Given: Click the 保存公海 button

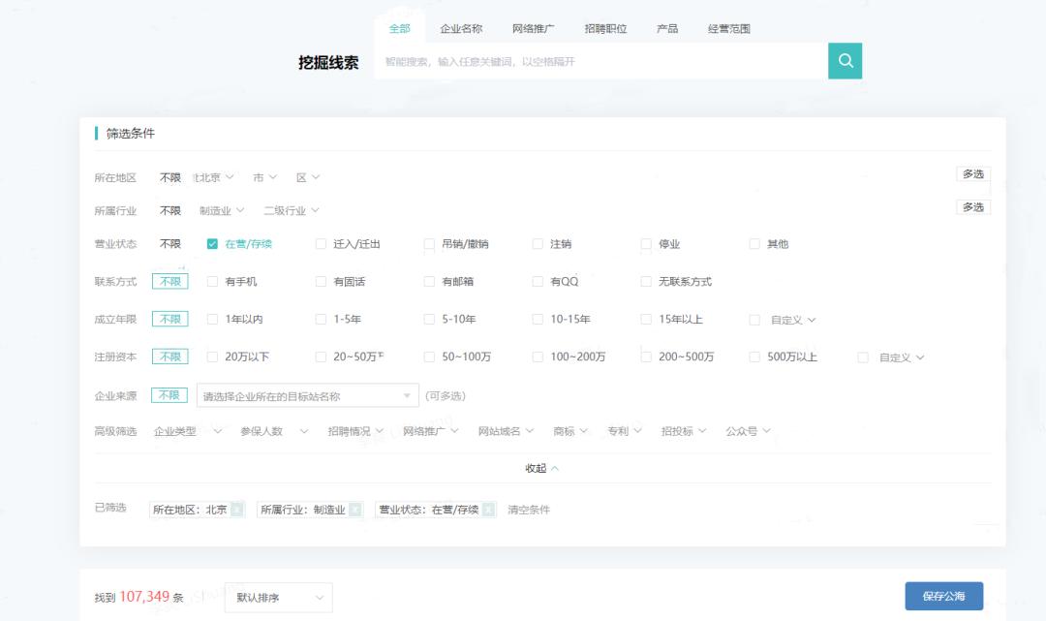Looking at the screenshot, I should tap(943, 597).
